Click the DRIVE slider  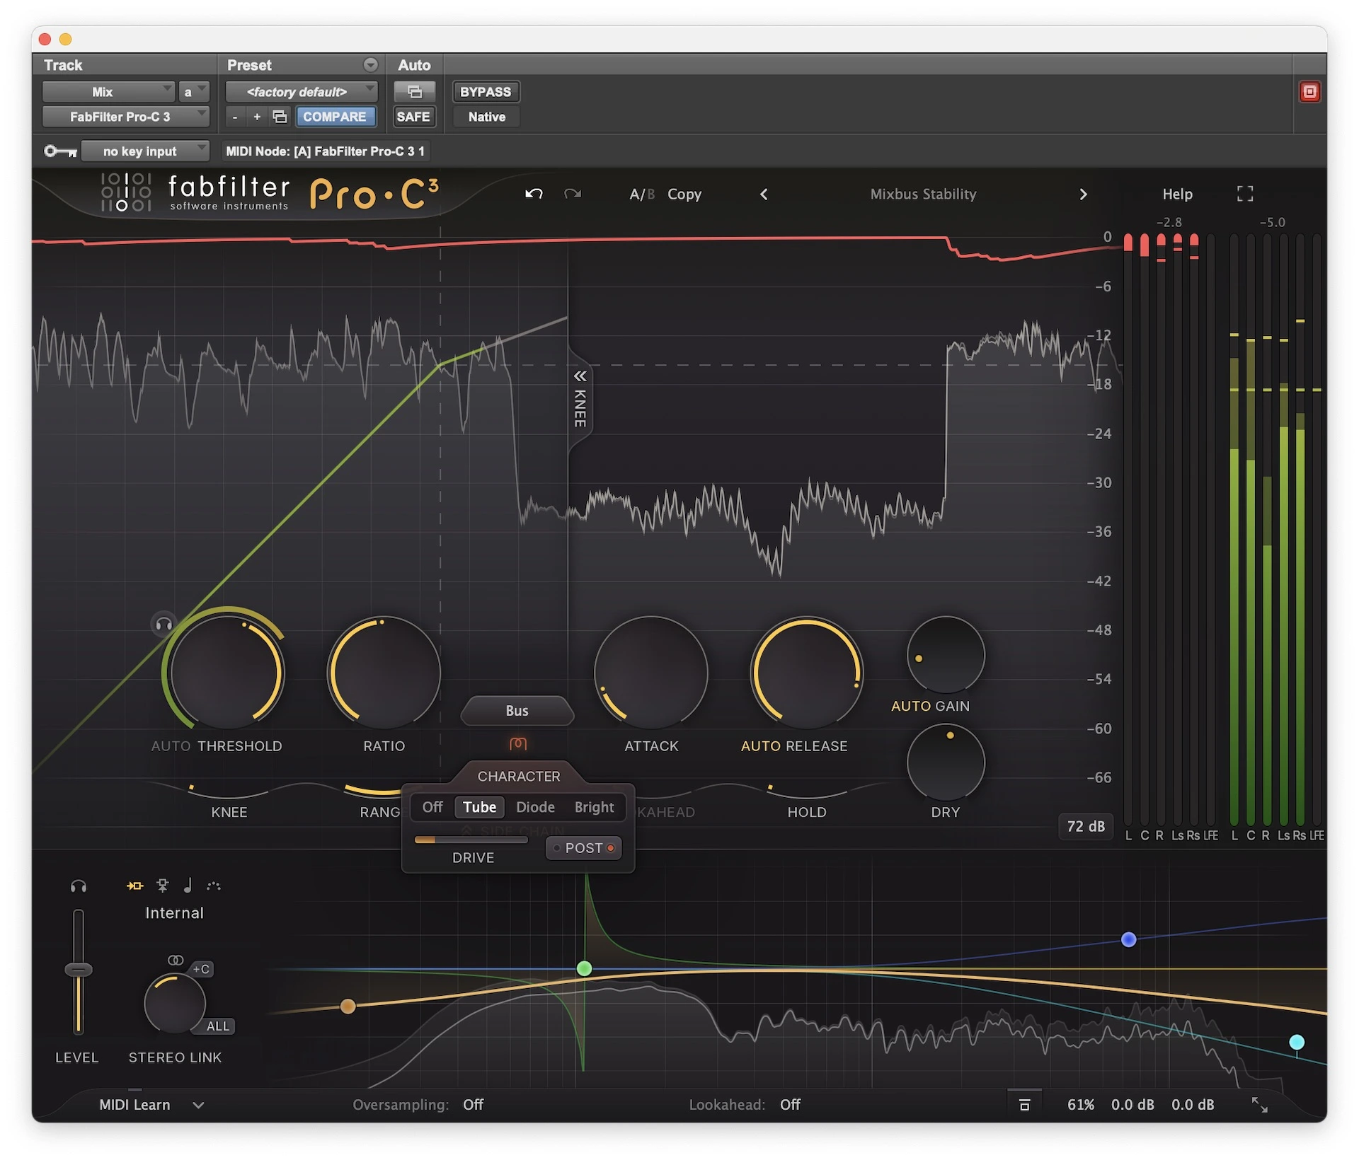pos(471,840)
